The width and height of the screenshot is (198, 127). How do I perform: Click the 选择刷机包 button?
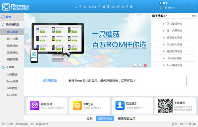tap(105, 118)
